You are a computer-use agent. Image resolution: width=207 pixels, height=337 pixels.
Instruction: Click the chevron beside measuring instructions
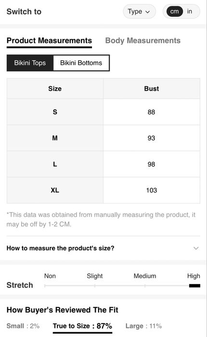click(196, 248)
